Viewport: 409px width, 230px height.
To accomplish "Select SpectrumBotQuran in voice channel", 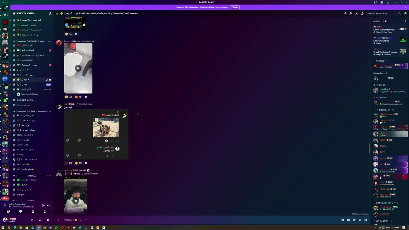I will [x=32, y=94].
